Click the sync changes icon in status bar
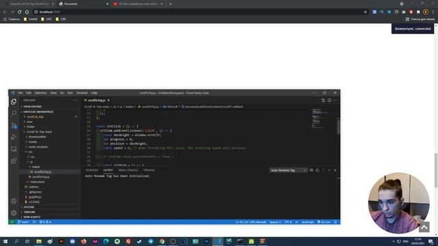Image resolution: width=438 pixels, height=246 pixels. 34,222
